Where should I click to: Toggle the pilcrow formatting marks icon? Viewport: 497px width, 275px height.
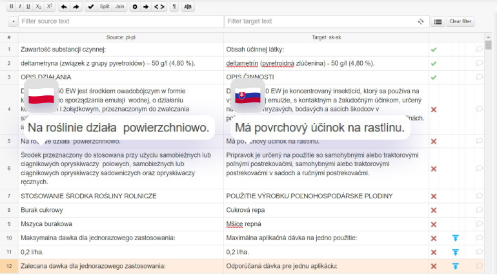174,6
